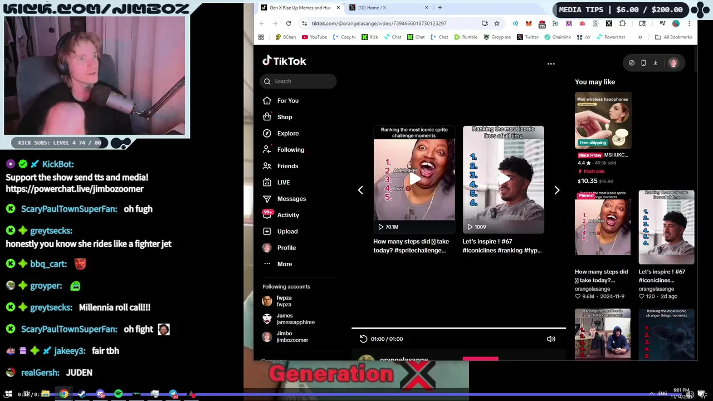Open the Kick bookmark
Image resolution: width=713 pixels, height=401 pixels.
(x=370, y=37)
